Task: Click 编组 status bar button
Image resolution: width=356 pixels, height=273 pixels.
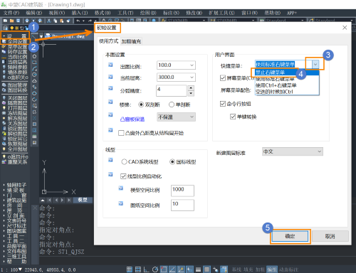Action: (x=272, y=269)
